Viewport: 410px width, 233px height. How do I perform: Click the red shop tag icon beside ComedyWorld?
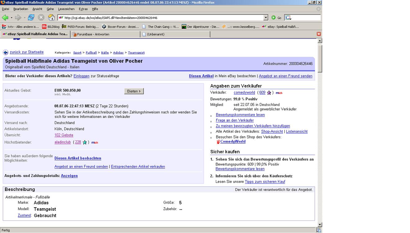point(218,142)
